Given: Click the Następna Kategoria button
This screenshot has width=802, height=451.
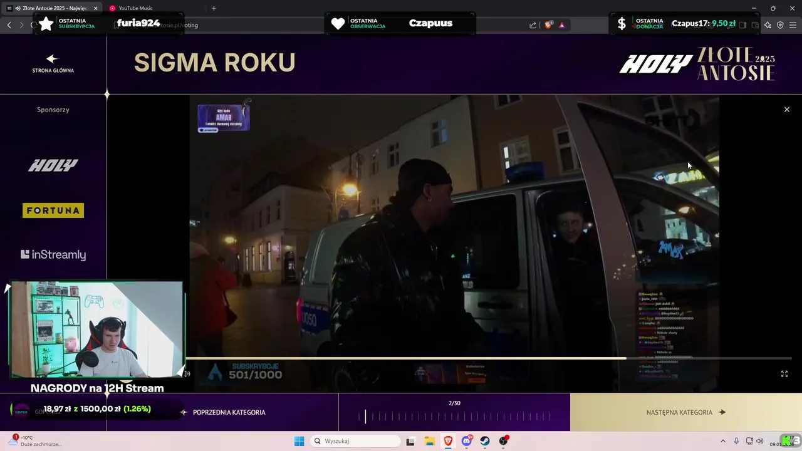Looking at the screenshot, I should (x=685, y=412).
